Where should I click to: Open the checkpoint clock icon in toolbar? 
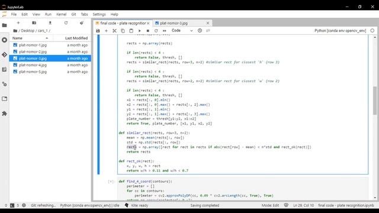(200, 31)
